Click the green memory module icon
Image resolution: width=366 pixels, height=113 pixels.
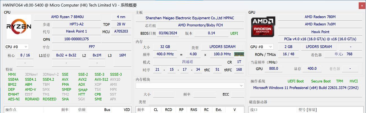[239, 54]
